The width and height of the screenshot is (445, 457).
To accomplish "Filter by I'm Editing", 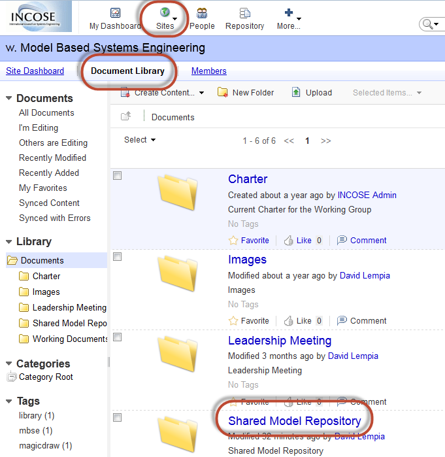I will pyautogui.click(x=39, y=128).
